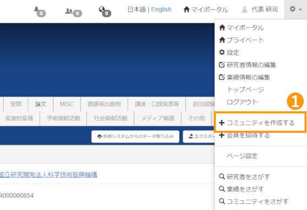The width and height of the screenshot is (307, 210).
Task: Click the エクスポート button
Action: [199, 136]
